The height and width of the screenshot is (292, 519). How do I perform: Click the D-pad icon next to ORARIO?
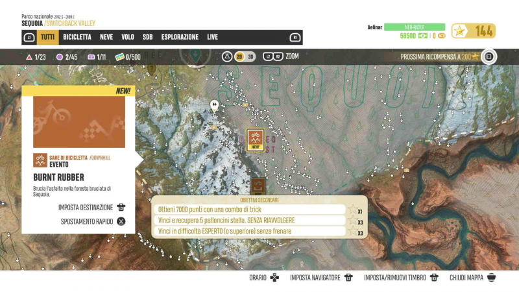click(274, 278)
